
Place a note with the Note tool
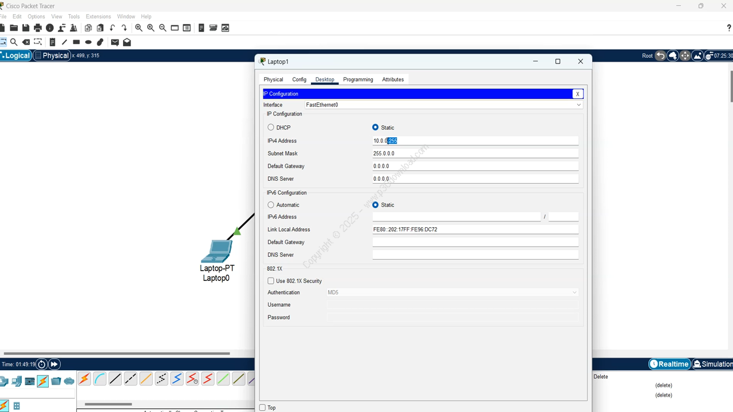(52, 42)
